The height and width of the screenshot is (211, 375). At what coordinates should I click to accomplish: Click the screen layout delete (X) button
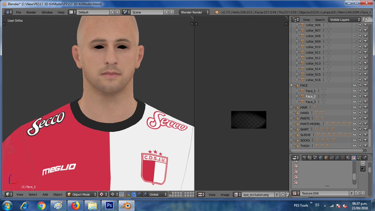117,12
